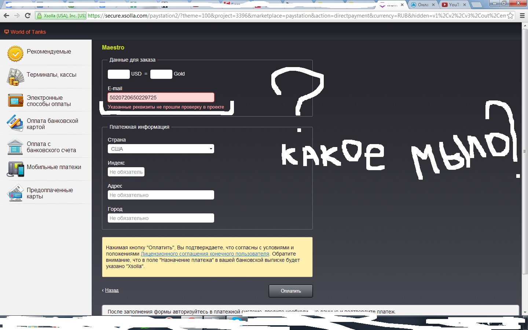Pick the Оплата банковской картой Visa icon

click(15, 123)
